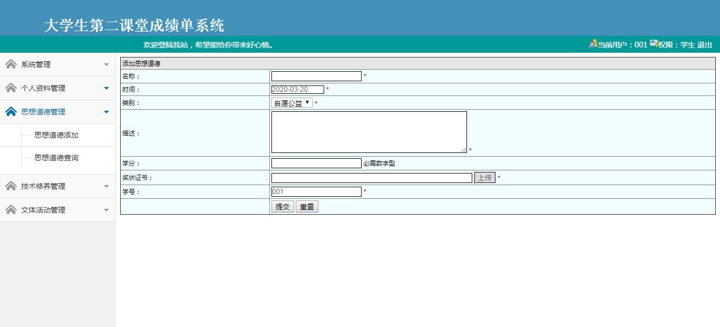Expand the 文体活动管理 arrow
Screen dimensions: 720x327
tap(106, 210)
